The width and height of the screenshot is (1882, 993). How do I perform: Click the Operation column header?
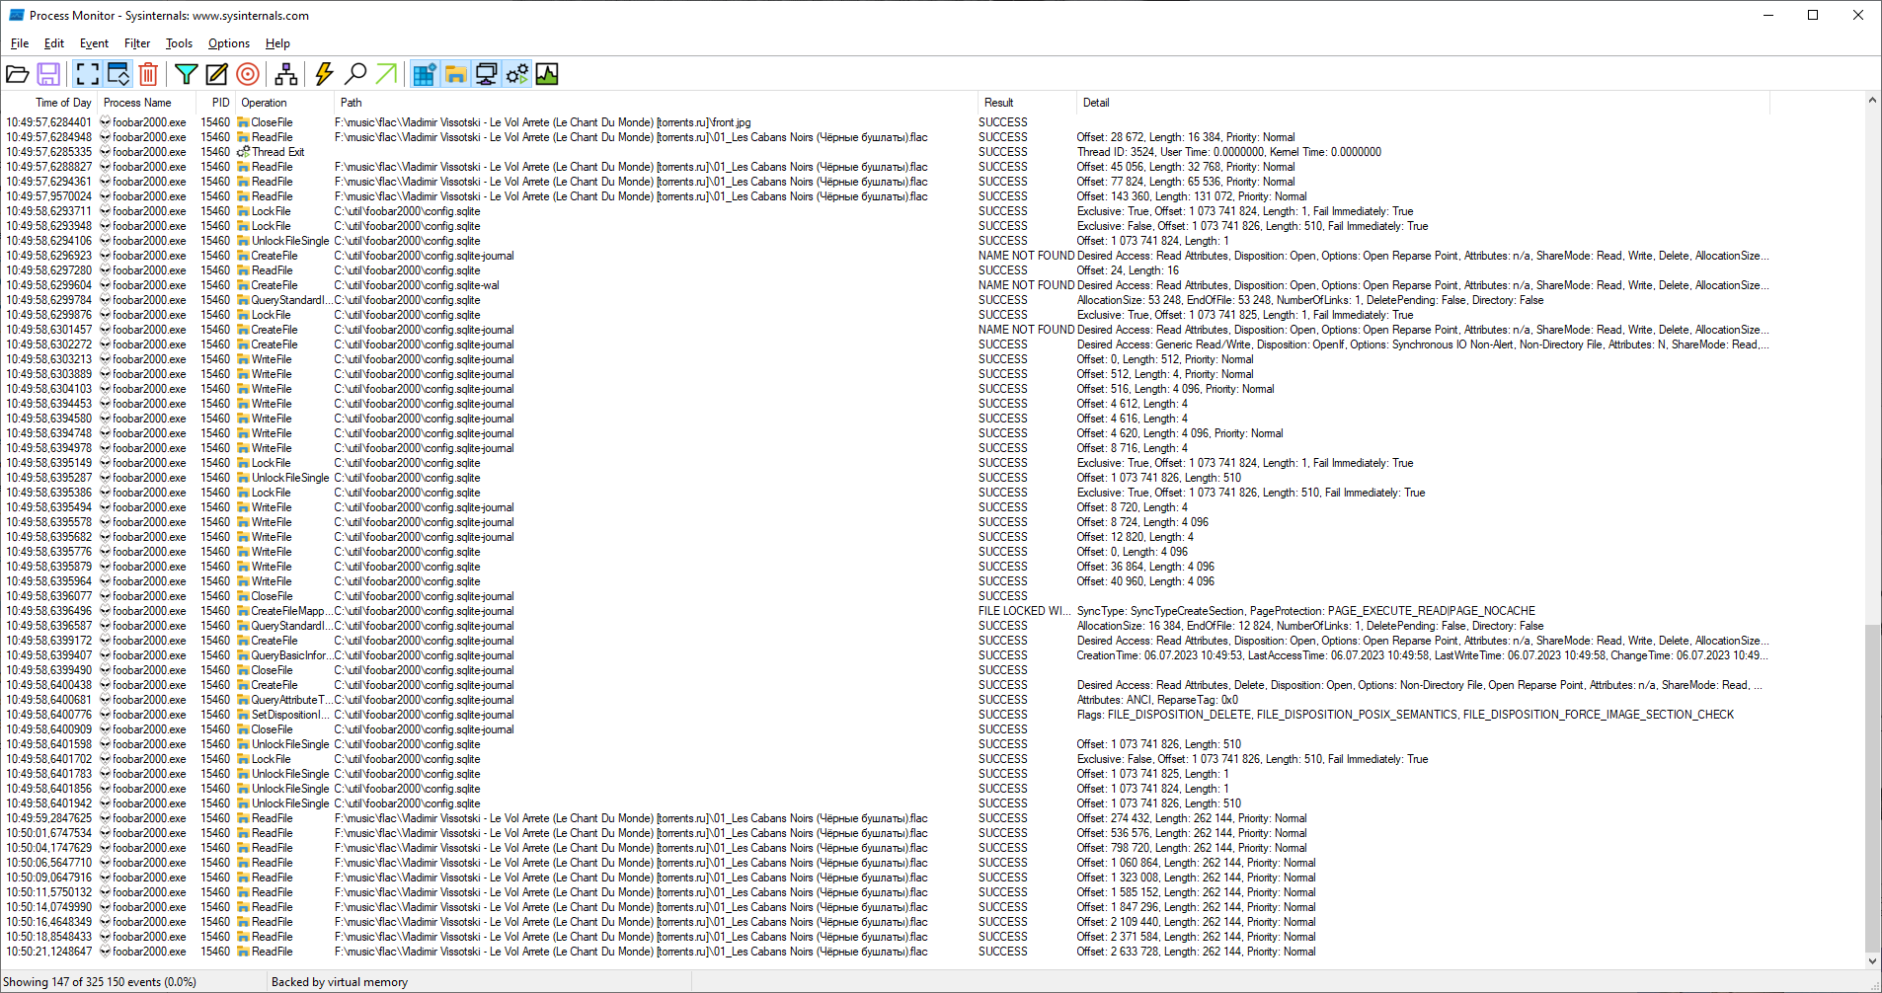[x=285, y=103]
